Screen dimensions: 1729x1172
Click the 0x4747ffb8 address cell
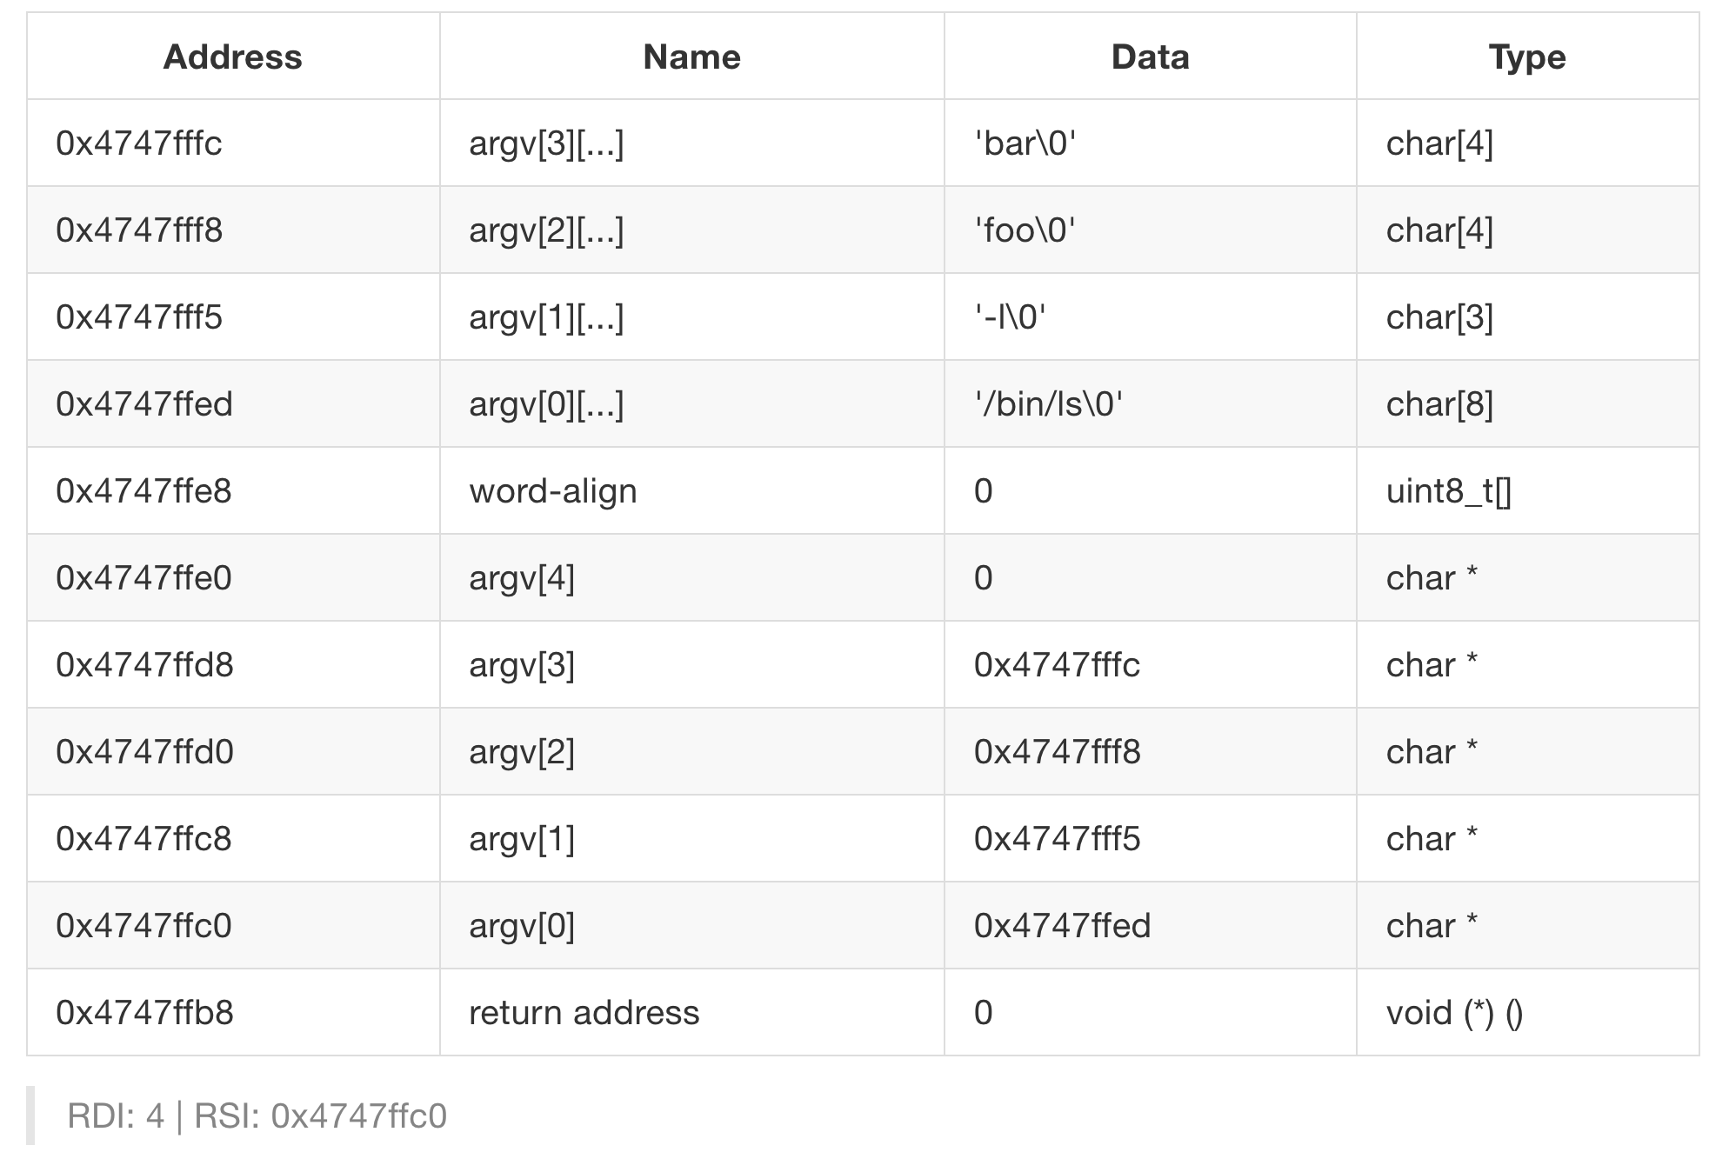[x=144, y=1013]
